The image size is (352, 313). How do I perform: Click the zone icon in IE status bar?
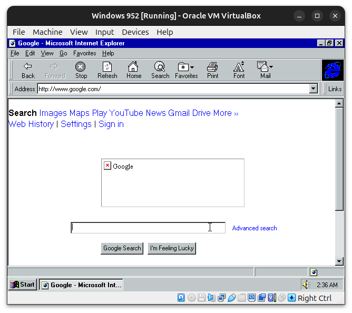[314, 272]
